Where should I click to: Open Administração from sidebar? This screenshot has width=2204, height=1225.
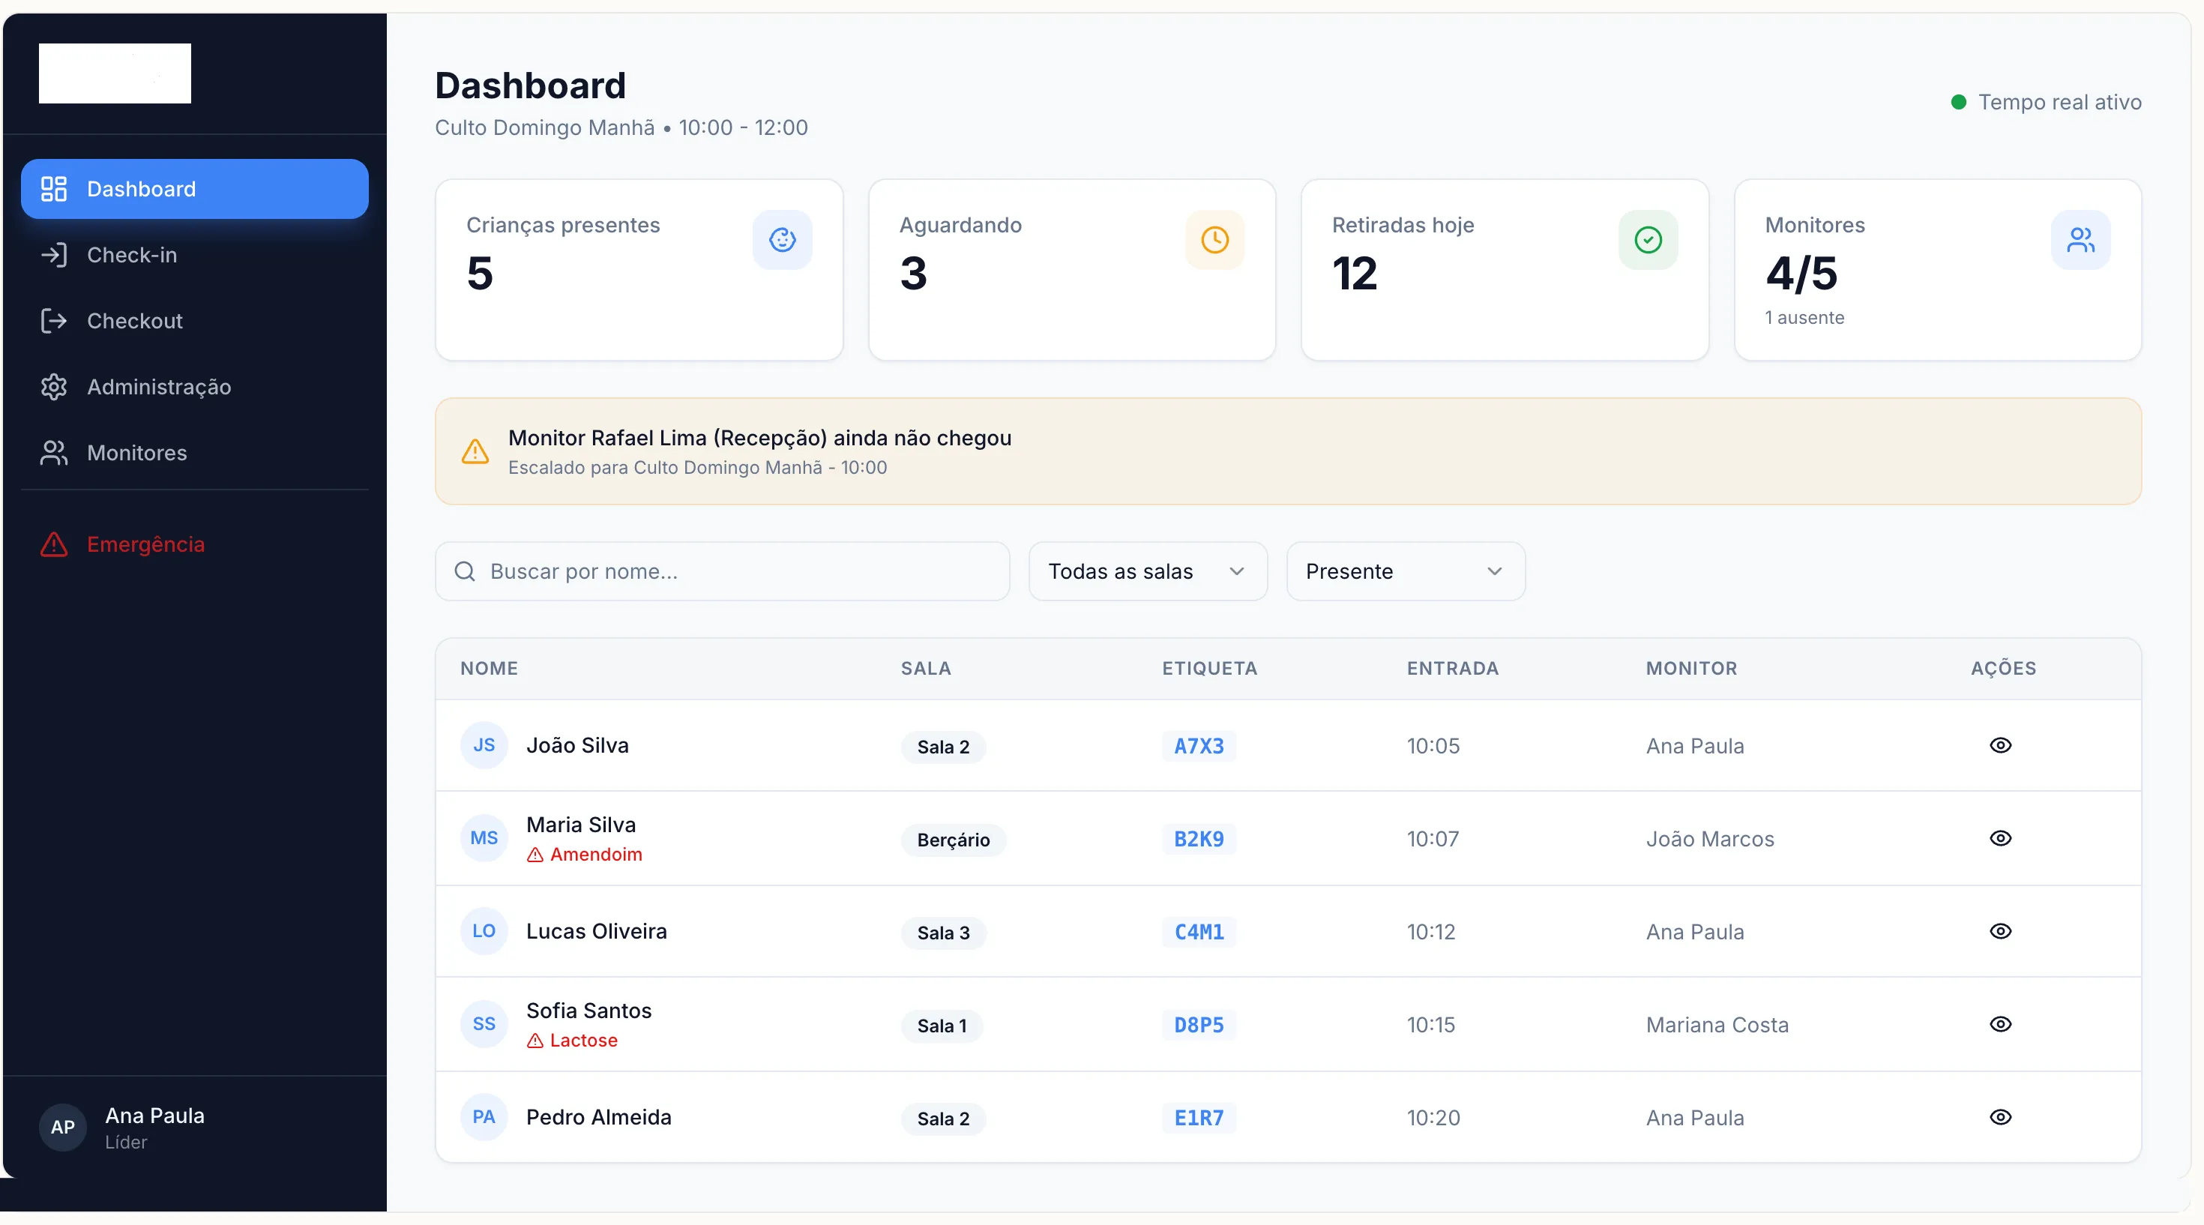point(158,387)
